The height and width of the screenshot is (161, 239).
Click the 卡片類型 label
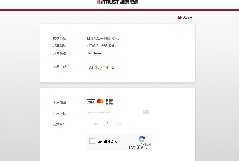[x=60, y=102]
